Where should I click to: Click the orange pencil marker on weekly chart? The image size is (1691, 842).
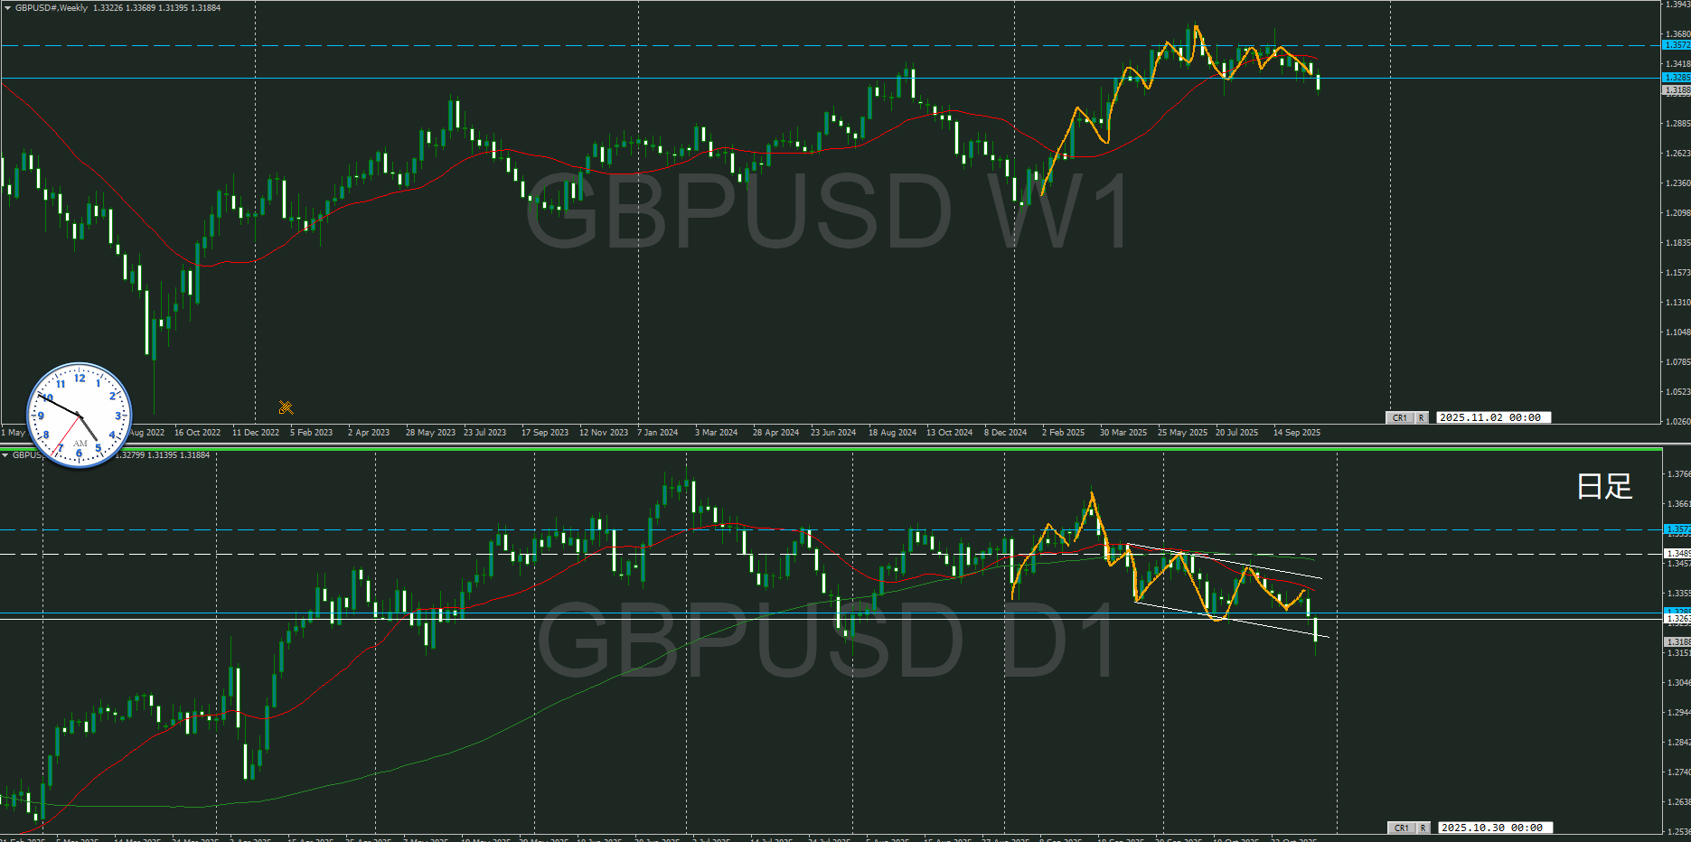click(286, 407)
